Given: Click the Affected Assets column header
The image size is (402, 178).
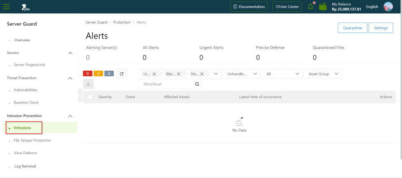Looking at the screenshot, I should tap(176, 97).
